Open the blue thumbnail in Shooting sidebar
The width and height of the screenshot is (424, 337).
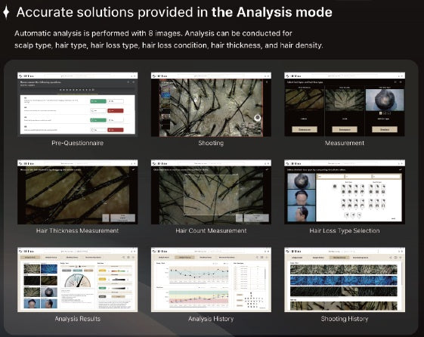pos(166,94)
